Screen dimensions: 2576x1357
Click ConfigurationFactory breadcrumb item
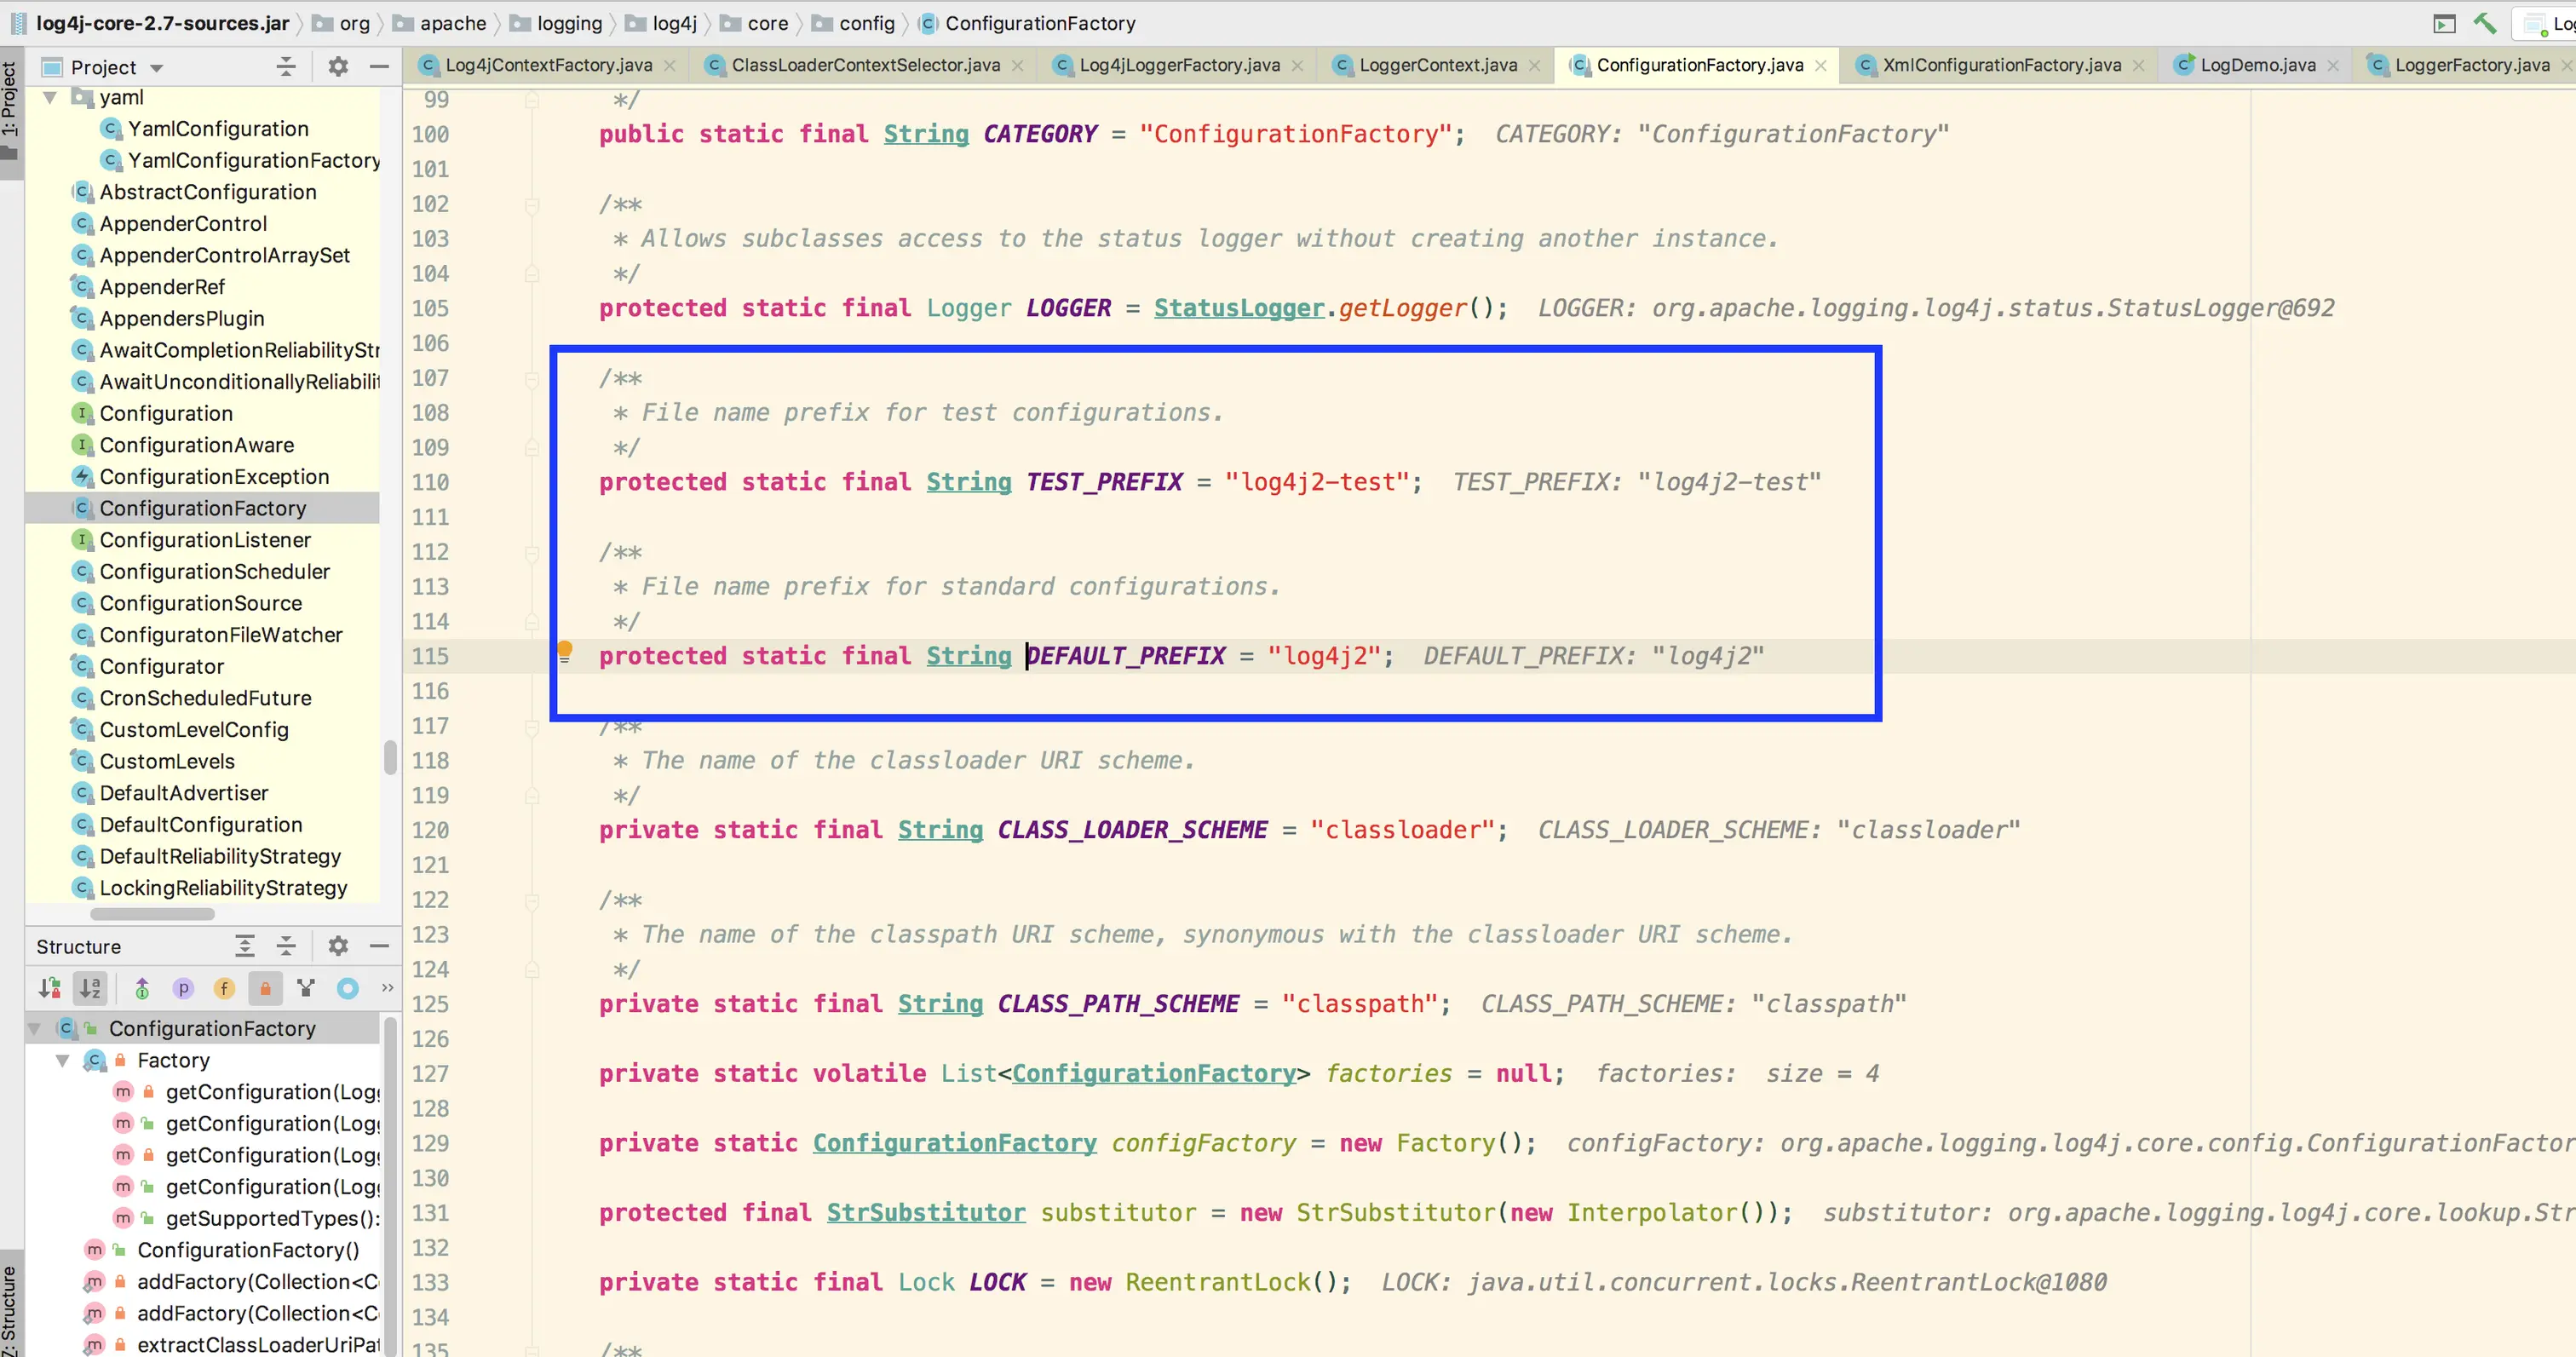(x=1027, y=23)
